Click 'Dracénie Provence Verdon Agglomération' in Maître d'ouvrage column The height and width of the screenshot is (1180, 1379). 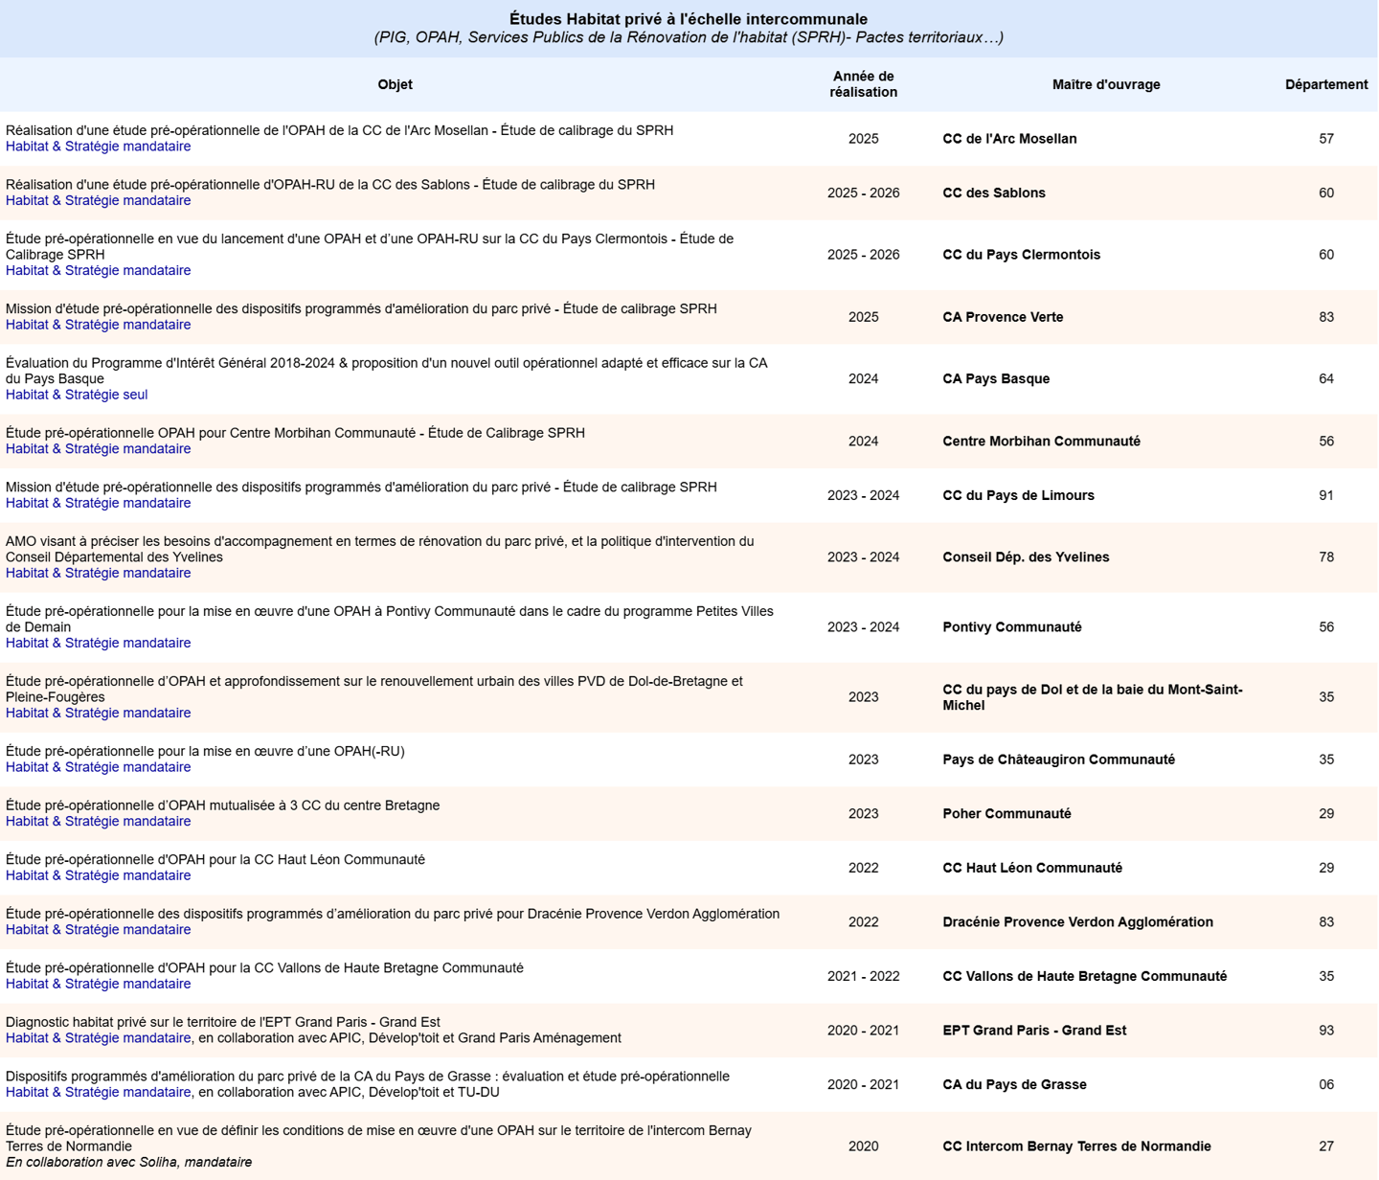click(x=1077, y=922)
